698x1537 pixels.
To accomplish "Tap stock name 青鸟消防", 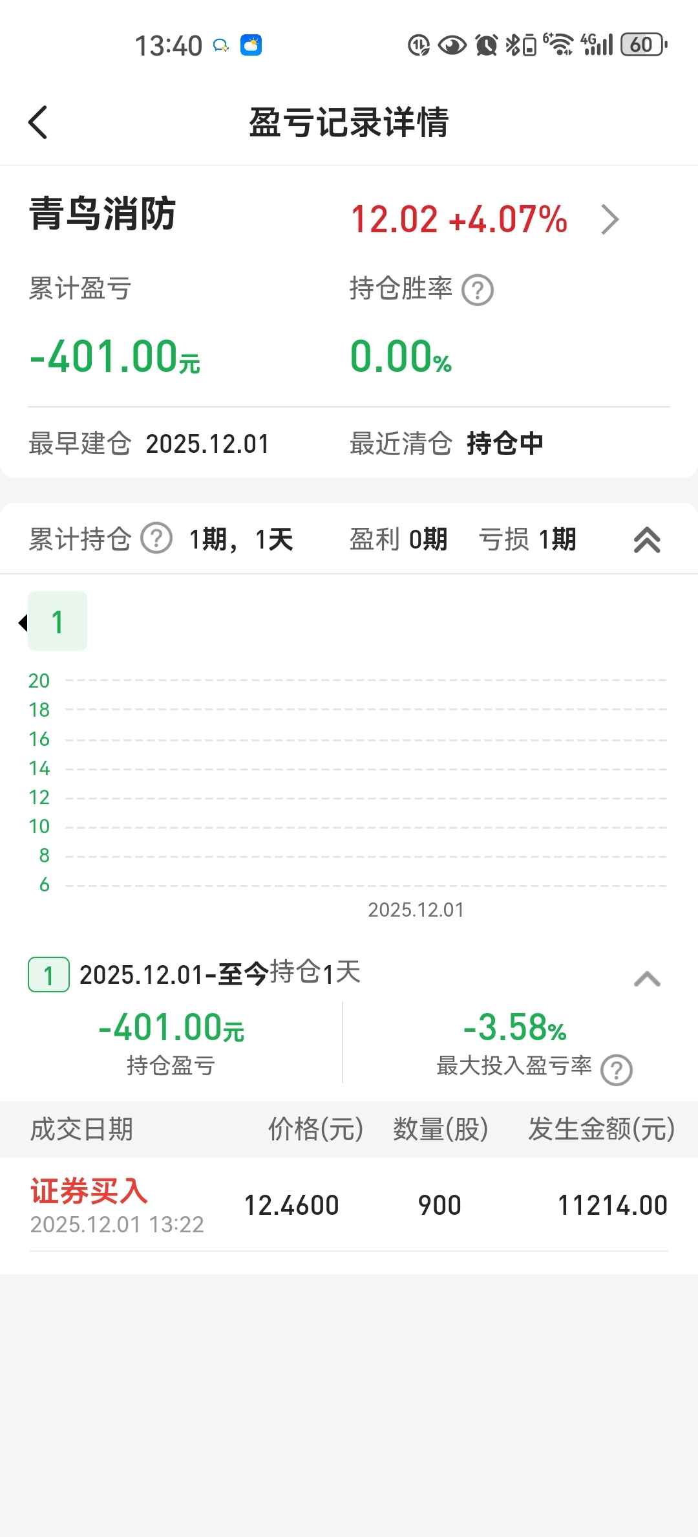I will click(x=103, y=214).
